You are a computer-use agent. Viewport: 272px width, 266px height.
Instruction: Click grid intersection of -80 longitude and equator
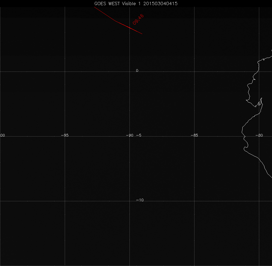coord(259,72)
